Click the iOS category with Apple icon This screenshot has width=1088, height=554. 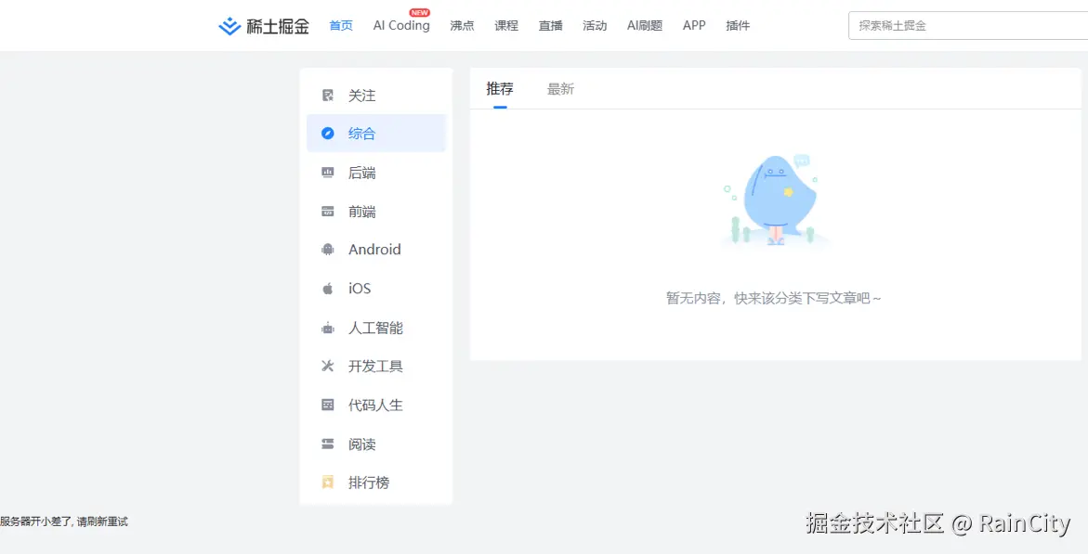tap(327, 288)
